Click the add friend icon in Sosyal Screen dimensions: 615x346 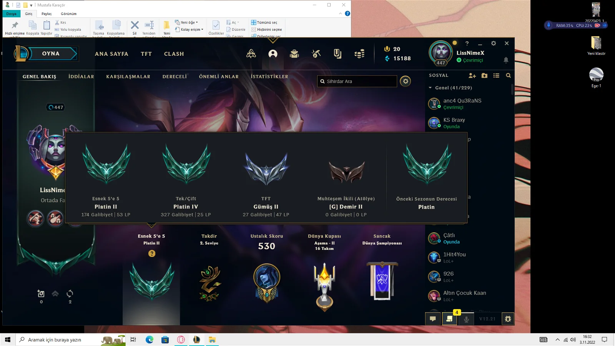[x=472, y=76]
